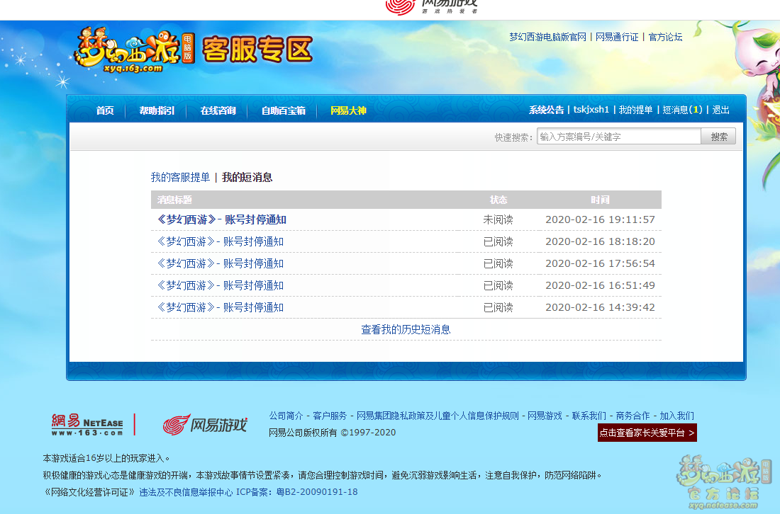Click the 网易游戏 footer logo

point(205,425)
